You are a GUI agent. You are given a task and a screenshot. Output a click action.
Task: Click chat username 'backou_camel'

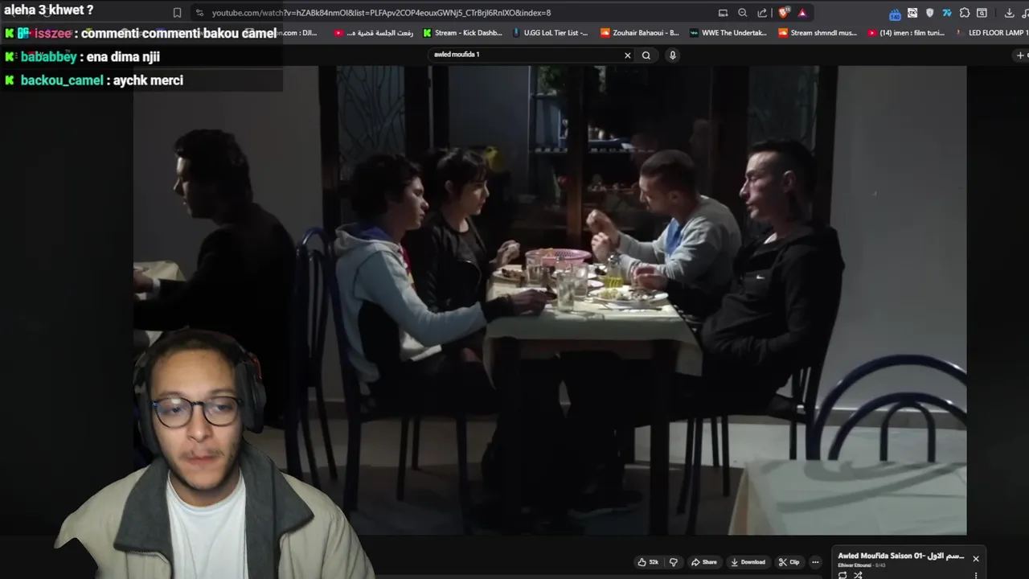(x=62, y=80)
